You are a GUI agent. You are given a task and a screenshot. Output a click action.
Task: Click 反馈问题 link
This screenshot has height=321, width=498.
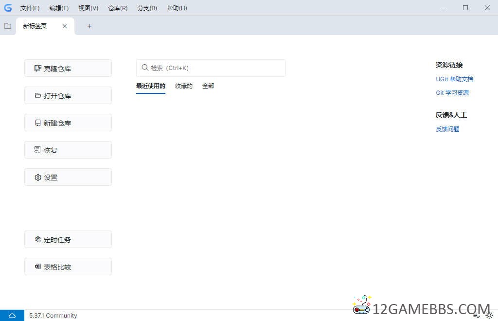coord(447,129)
